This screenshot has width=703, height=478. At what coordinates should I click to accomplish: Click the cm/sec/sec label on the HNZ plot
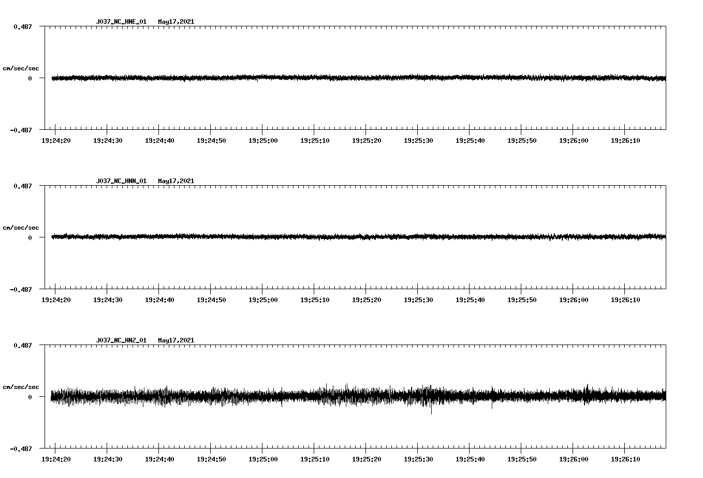(21, 386)
